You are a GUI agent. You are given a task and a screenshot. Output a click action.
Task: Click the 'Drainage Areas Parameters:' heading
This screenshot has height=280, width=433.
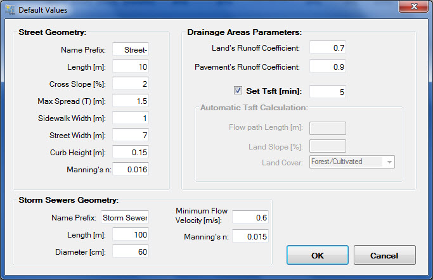(244, 32)
